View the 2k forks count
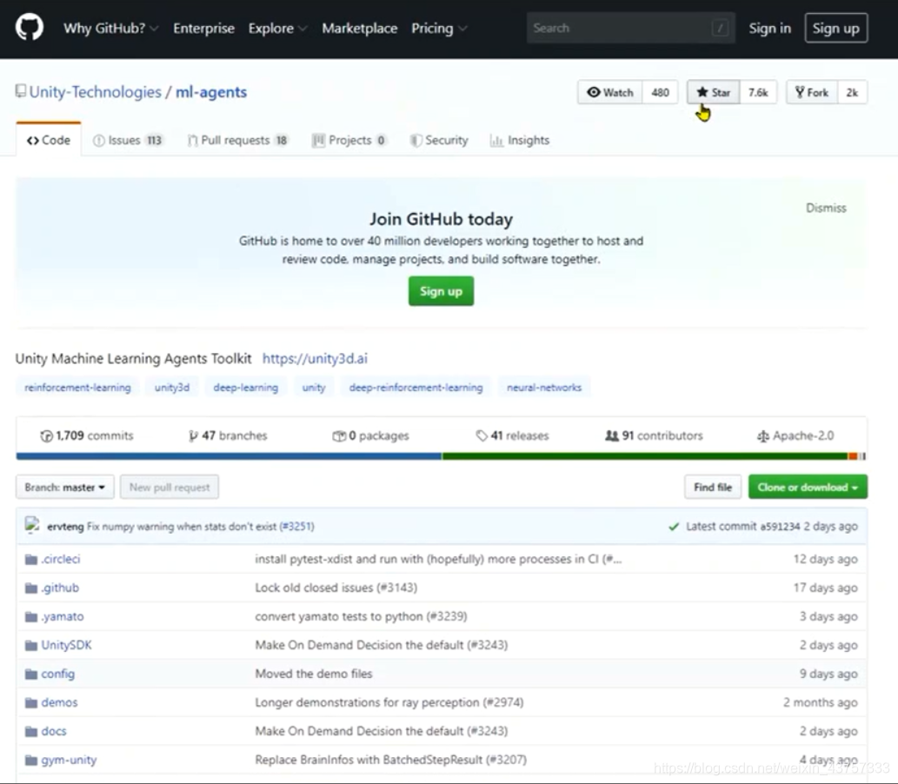 point(852,92)
